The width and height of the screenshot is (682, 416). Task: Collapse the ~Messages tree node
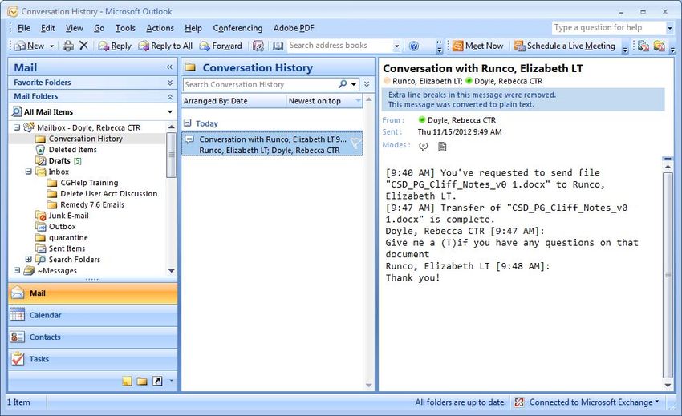17,270
